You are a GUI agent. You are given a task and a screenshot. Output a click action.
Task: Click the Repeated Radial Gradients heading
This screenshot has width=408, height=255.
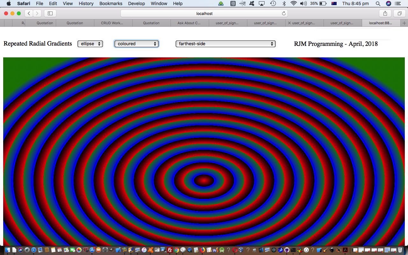click(38, 44)
